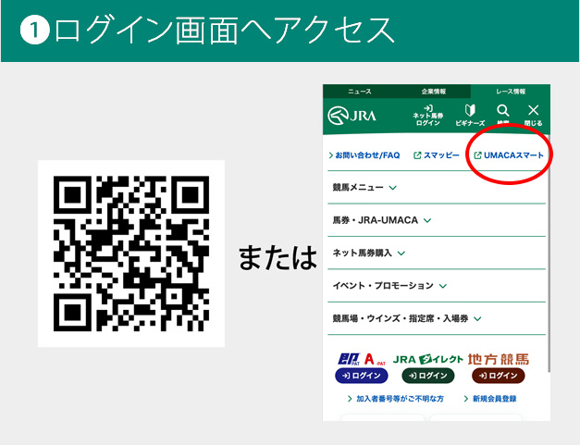
Task: Click the JRA logo
Action: [x=352, y=117]
